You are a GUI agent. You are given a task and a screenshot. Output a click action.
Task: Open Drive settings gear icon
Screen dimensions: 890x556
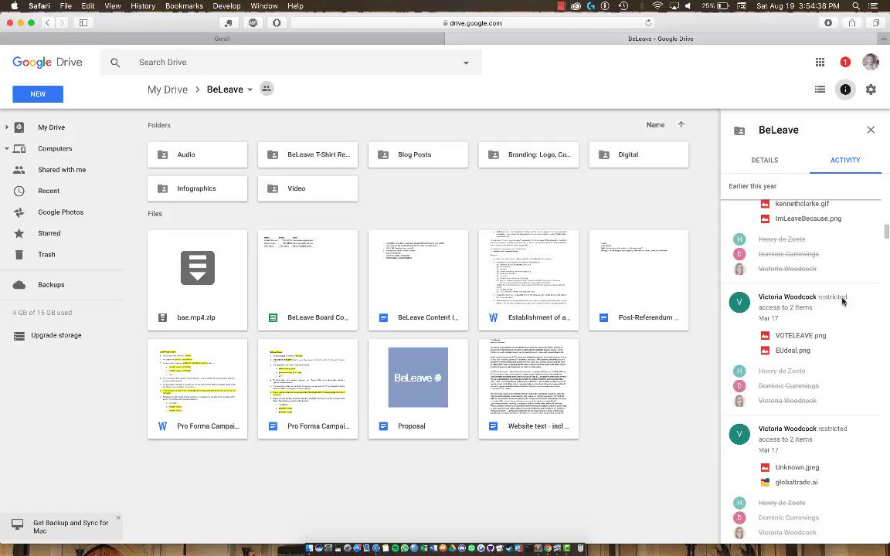(871, 89)
